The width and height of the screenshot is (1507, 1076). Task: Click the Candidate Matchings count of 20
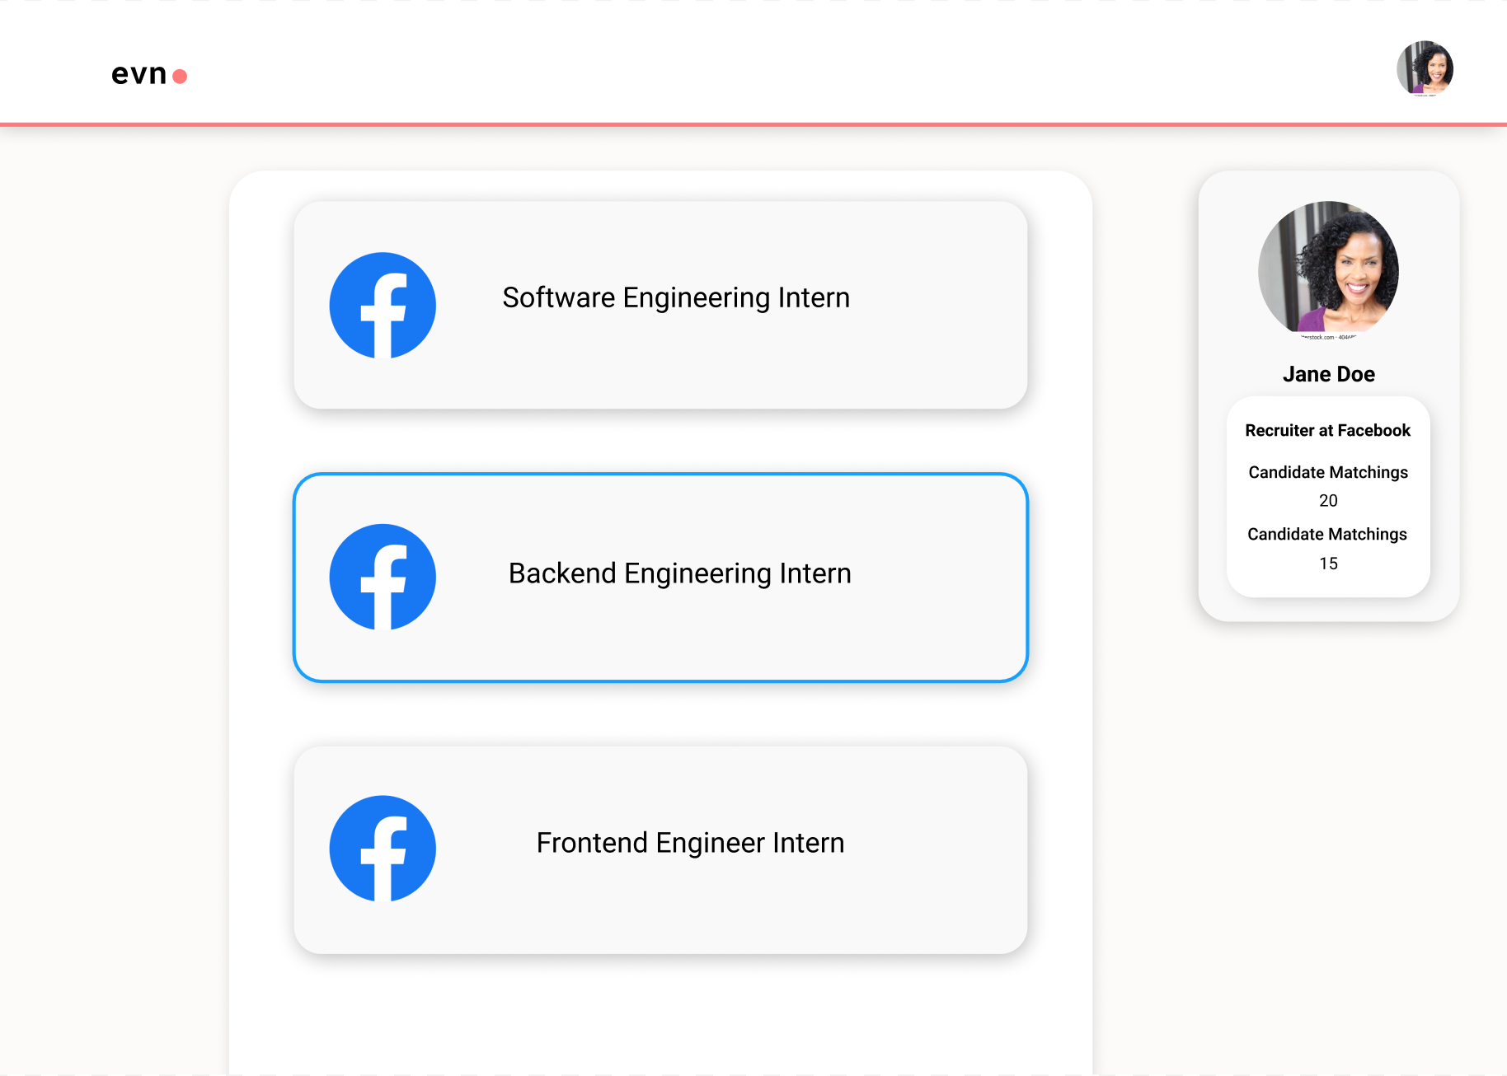pyautogui.click(x=1328, y=501)
